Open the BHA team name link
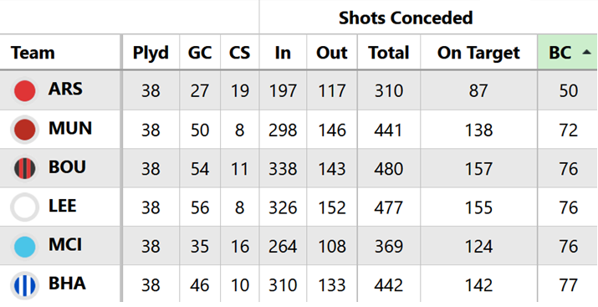Image resolution: width=598 pixels, height=307 pixels. (x=67, y=284)
